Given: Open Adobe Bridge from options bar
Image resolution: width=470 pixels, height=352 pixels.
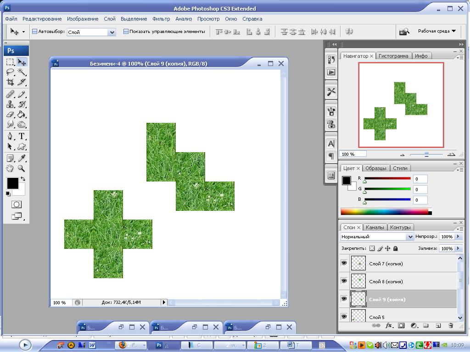Looking at the screenshot, I should [x=404, y=32].
